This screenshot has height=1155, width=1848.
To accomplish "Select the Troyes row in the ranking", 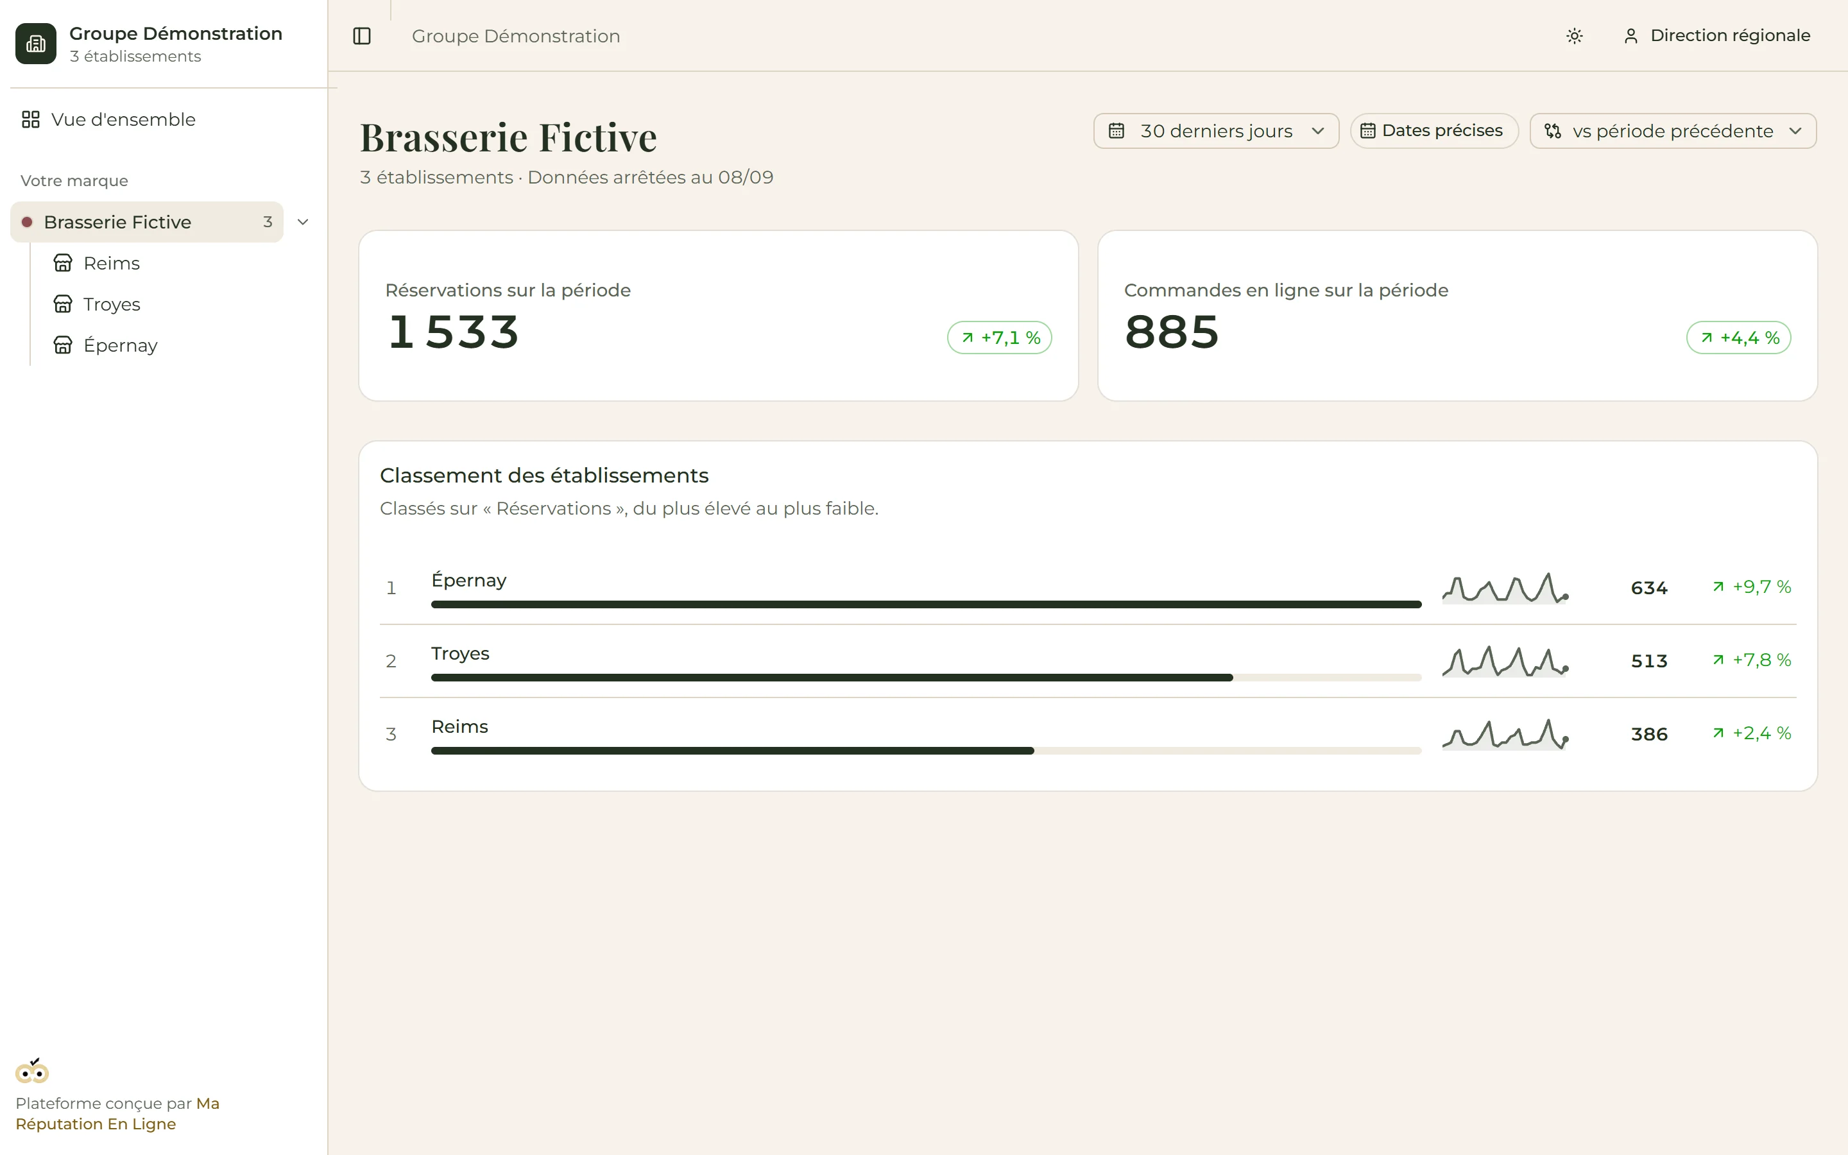I will (1088, 662).
